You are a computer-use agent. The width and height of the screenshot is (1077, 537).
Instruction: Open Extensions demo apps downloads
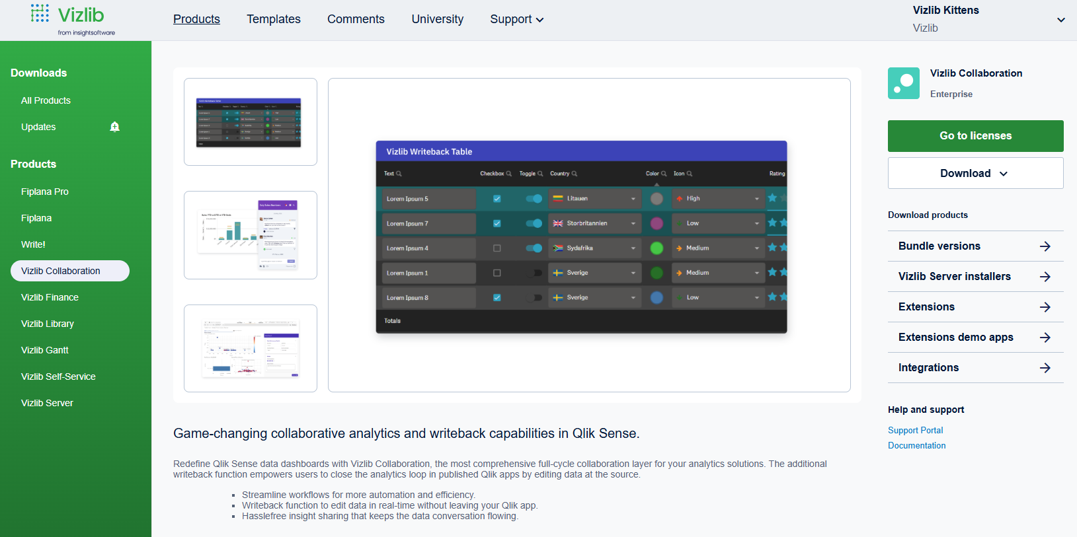point(975,338)
